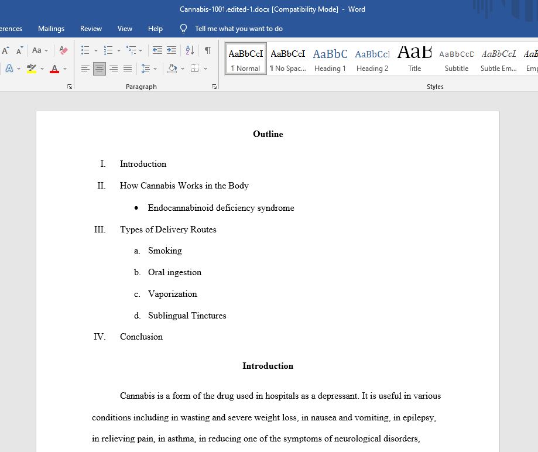Increase paragraph indent
Screen dimensions: 538x452
point(172,50)
